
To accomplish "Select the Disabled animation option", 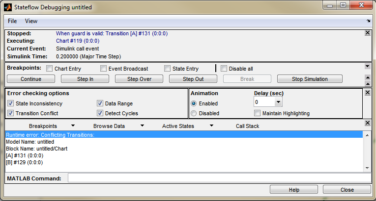I will click(x=194, y=113).
